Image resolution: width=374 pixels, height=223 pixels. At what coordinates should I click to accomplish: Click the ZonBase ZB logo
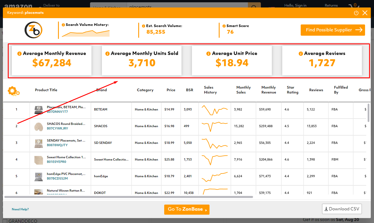click(33, 30)
